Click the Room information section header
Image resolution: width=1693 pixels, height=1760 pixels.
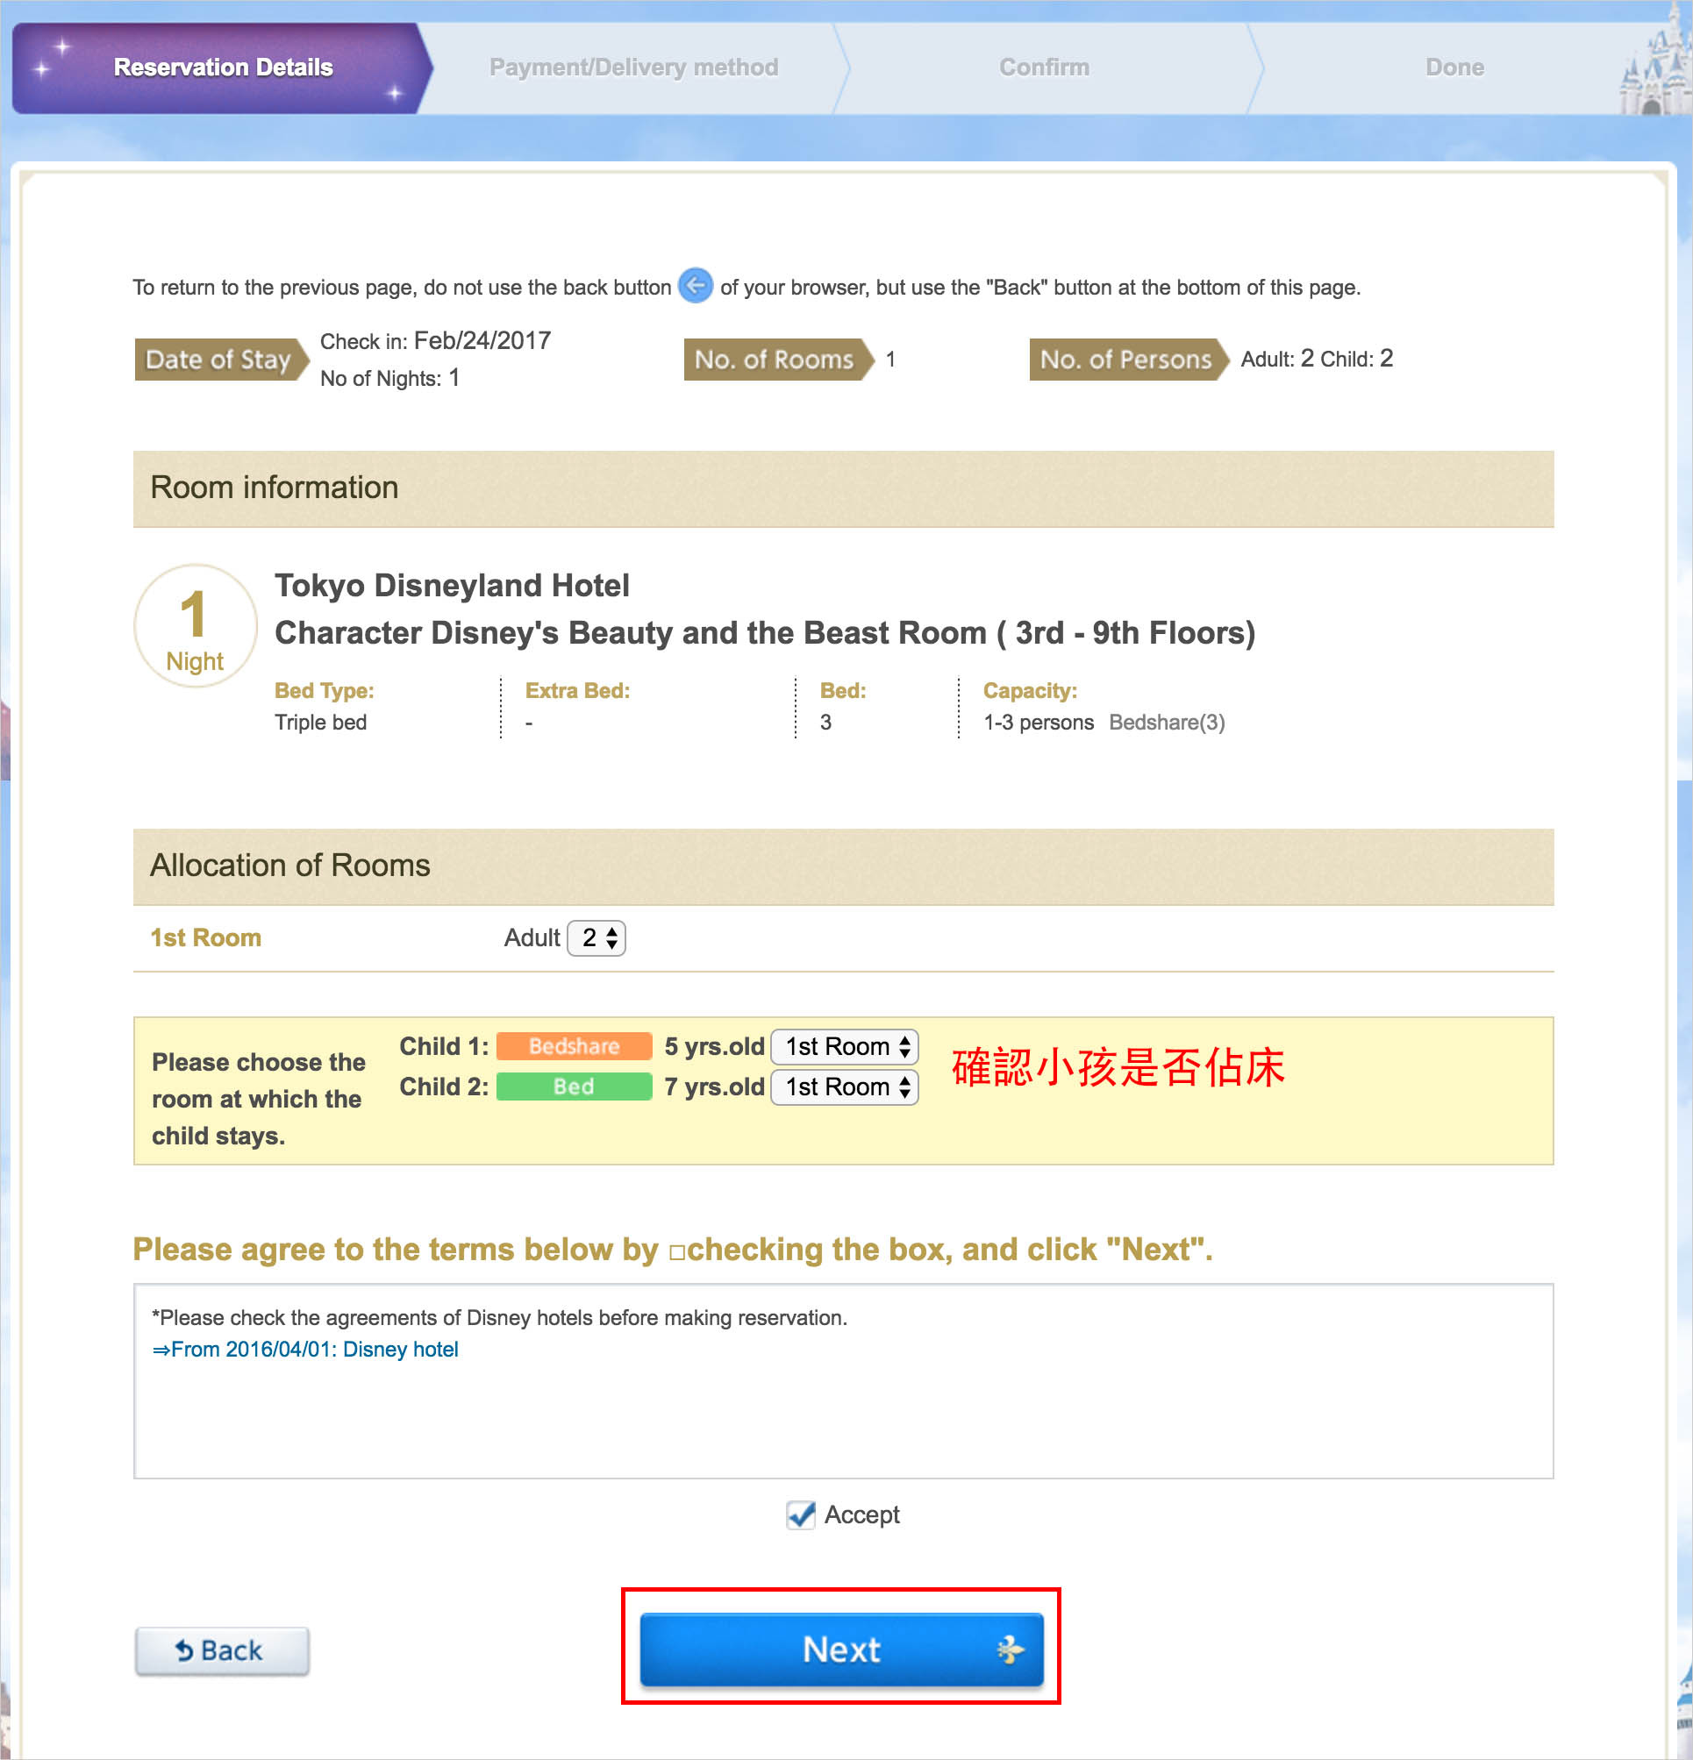(x=843, y=488)
